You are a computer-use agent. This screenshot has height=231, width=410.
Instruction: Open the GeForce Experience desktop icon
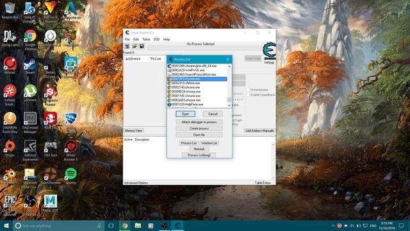pos(30,150)
